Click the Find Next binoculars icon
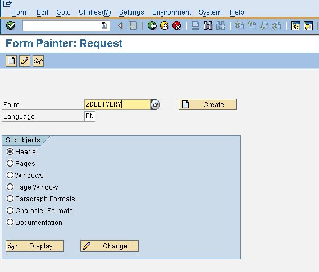 [x=221, y=26]
